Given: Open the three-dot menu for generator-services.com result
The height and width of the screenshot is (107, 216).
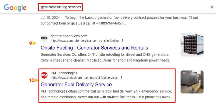Looking at the screenshot, I should point(122,41).
